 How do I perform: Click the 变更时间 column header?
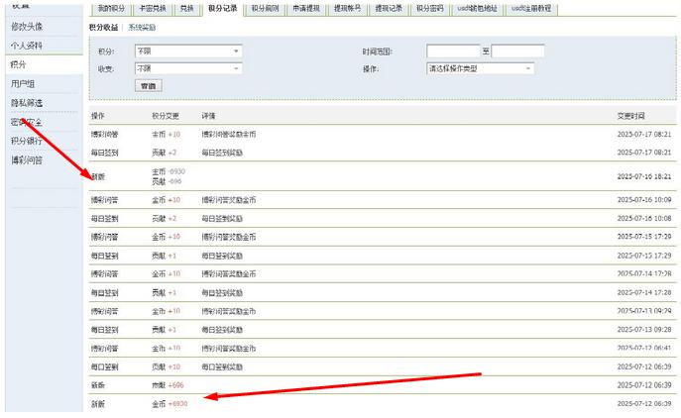pyautogui.click(x=631, y=116)
